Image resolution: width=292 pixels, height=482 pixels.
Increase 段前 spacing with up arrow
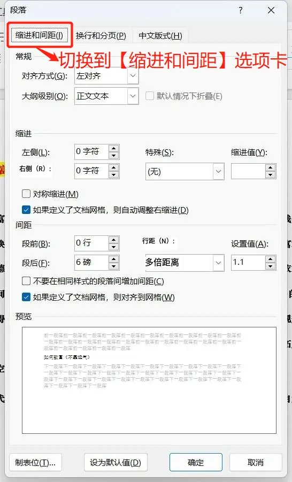114,240
